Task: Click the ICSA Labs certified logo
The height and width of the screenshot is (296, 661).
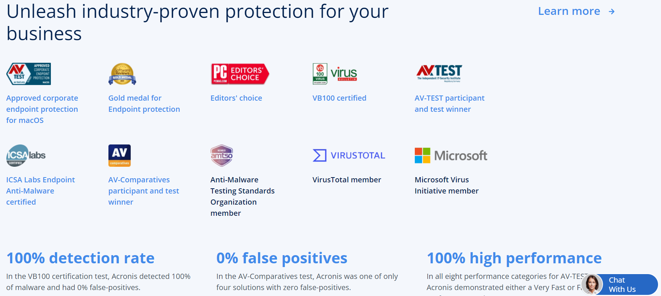Action: [x=26, y=156]
